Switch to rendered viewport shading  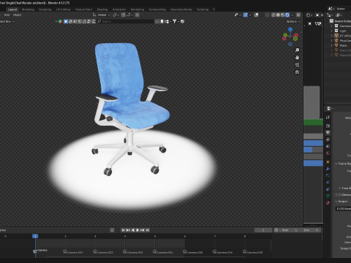(287, 15)
